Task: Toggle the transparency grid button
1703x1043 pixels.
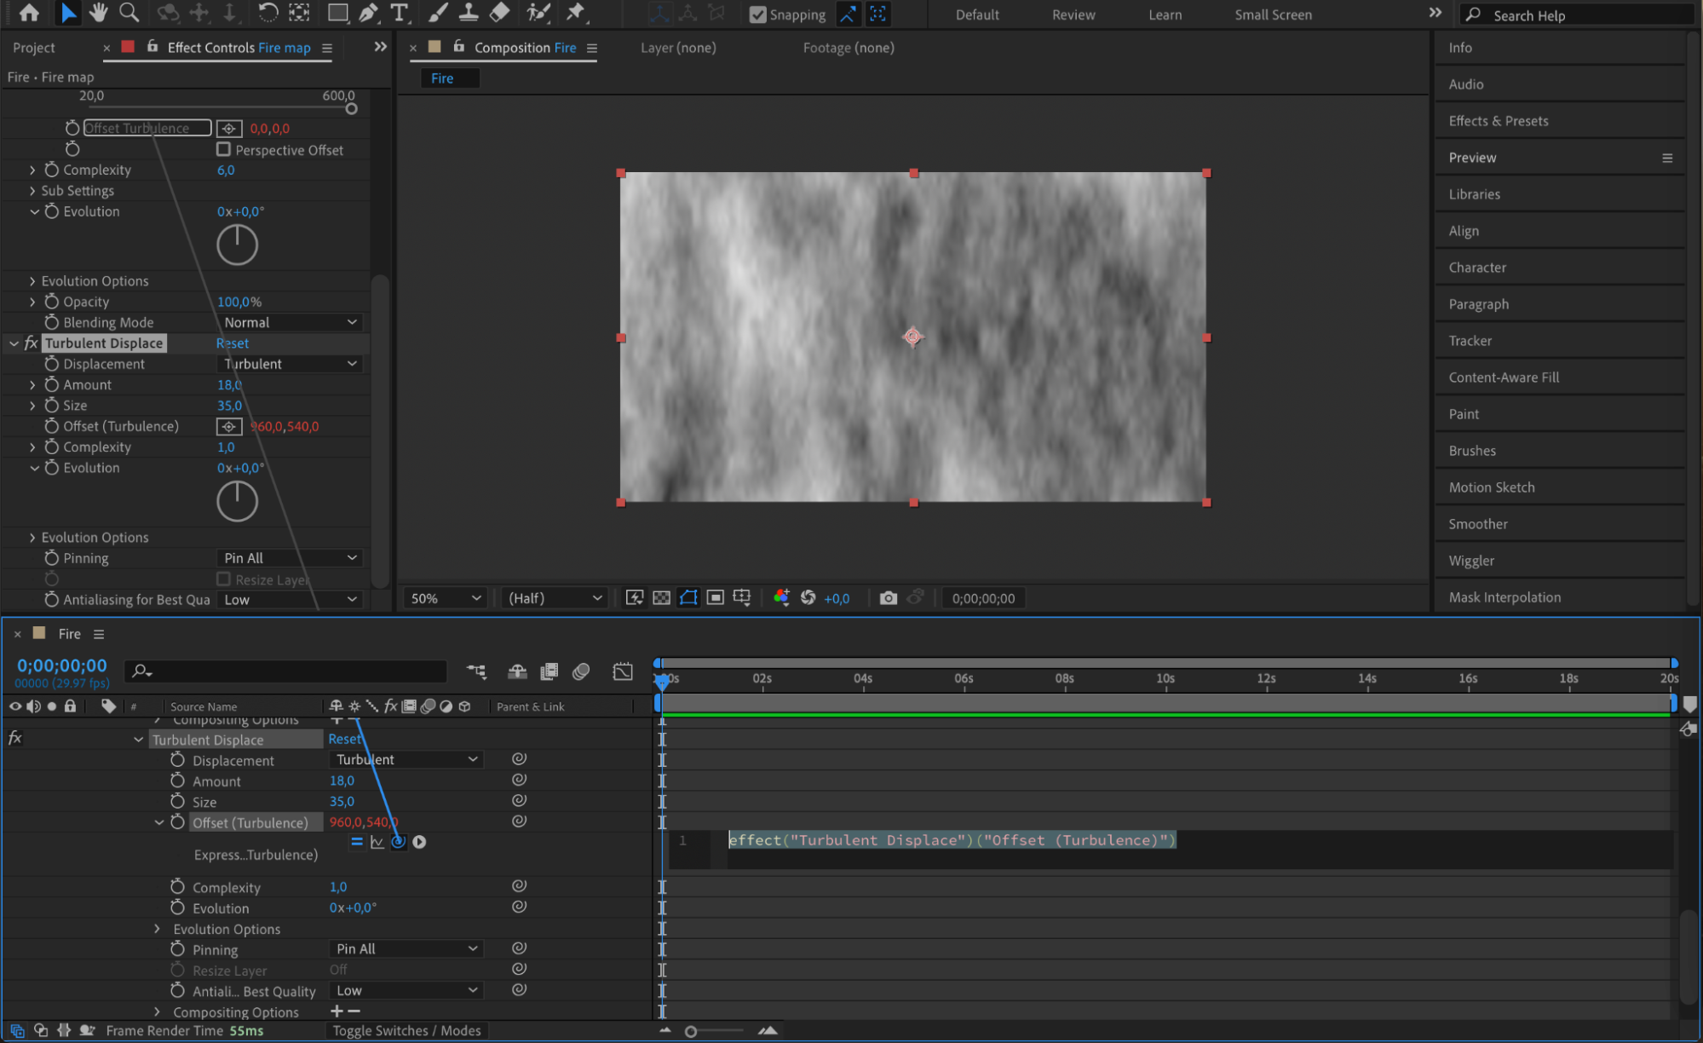Action: [661, 598]
